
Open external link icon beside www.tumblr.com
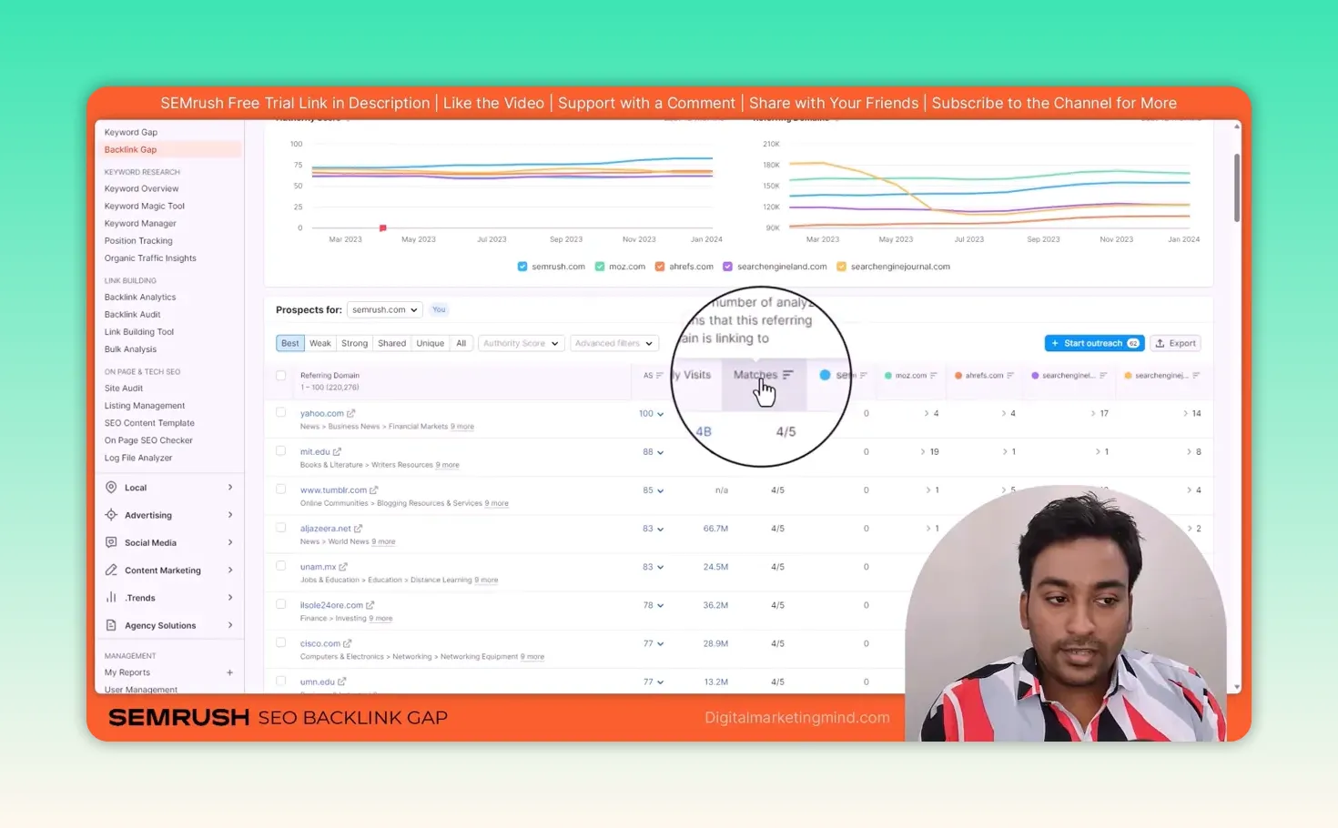pos(373,490)
